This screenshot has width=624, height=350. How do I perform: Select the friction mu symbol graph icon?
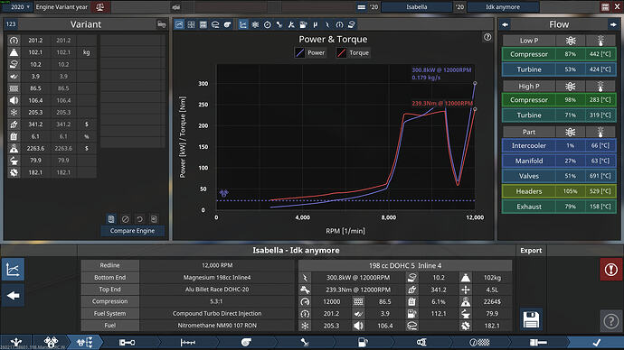tap(316, 24)
